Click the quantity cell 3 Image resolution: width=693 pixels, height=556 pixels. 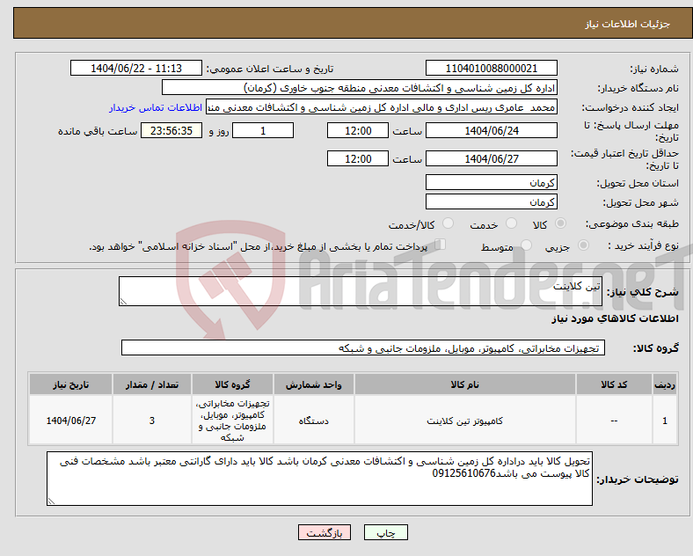(152, 421)
